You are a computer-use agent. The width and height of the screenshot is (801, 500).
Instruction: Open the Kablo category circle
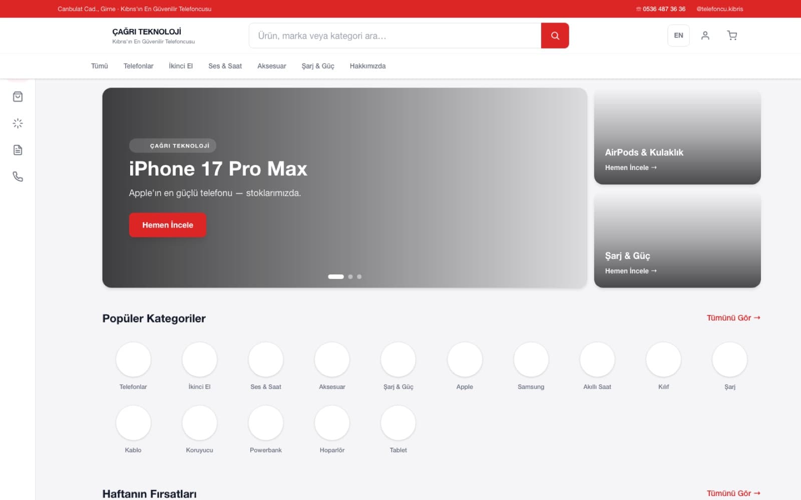(133, 423)
